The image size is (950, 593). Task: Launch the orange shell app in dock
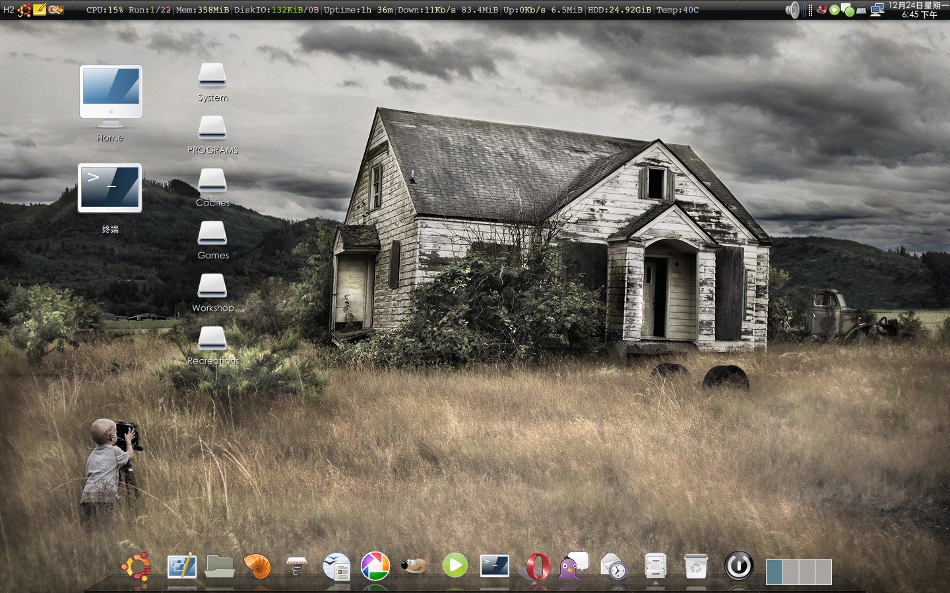click(x=257, y=566)
